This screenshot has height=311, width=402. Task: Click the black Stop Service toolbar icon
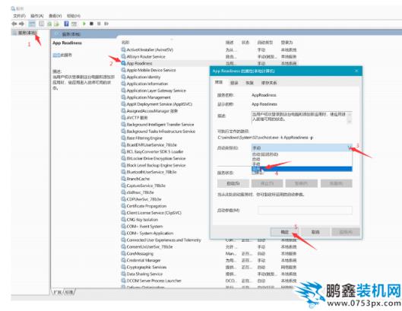click(91, 24)
